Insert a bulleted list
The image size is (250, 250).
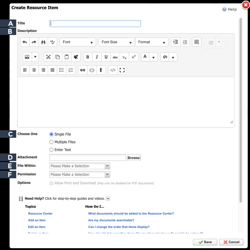tap(61, 70)
